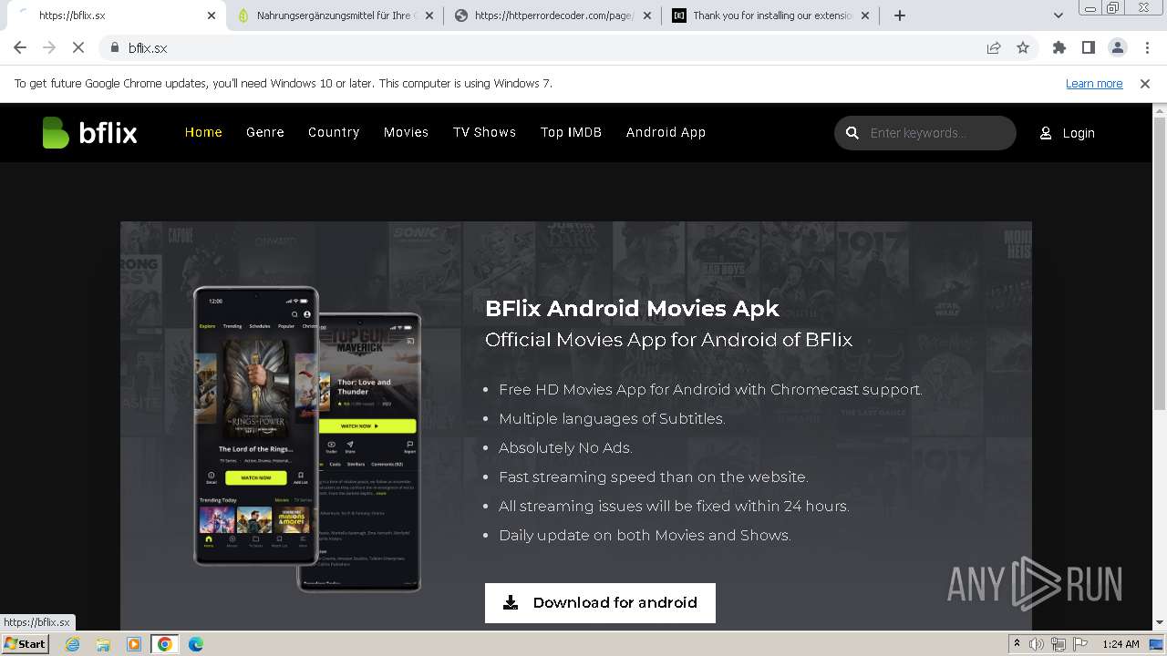
Task: Click the Official Movies App subtitle text
Action: pyautogui.click(x=668, y=340)
